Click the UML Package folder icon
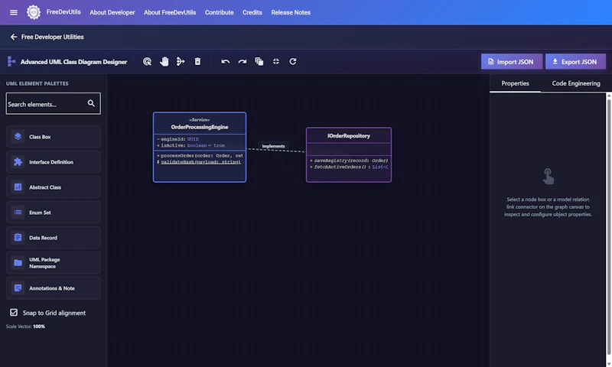Screen dimensions: 612x367 coord(18,263)
